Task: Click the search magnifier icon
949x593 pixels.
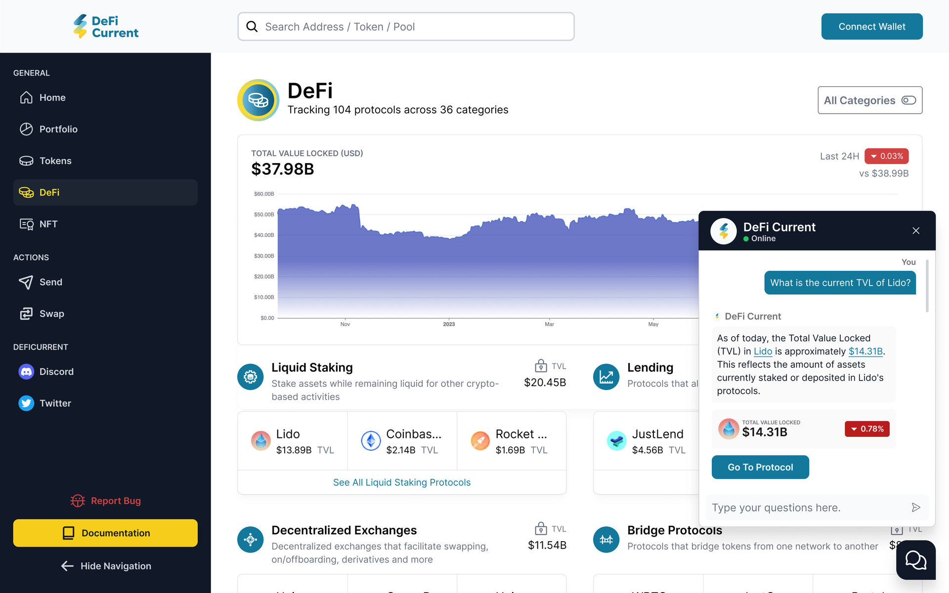Action: point(252,27)
